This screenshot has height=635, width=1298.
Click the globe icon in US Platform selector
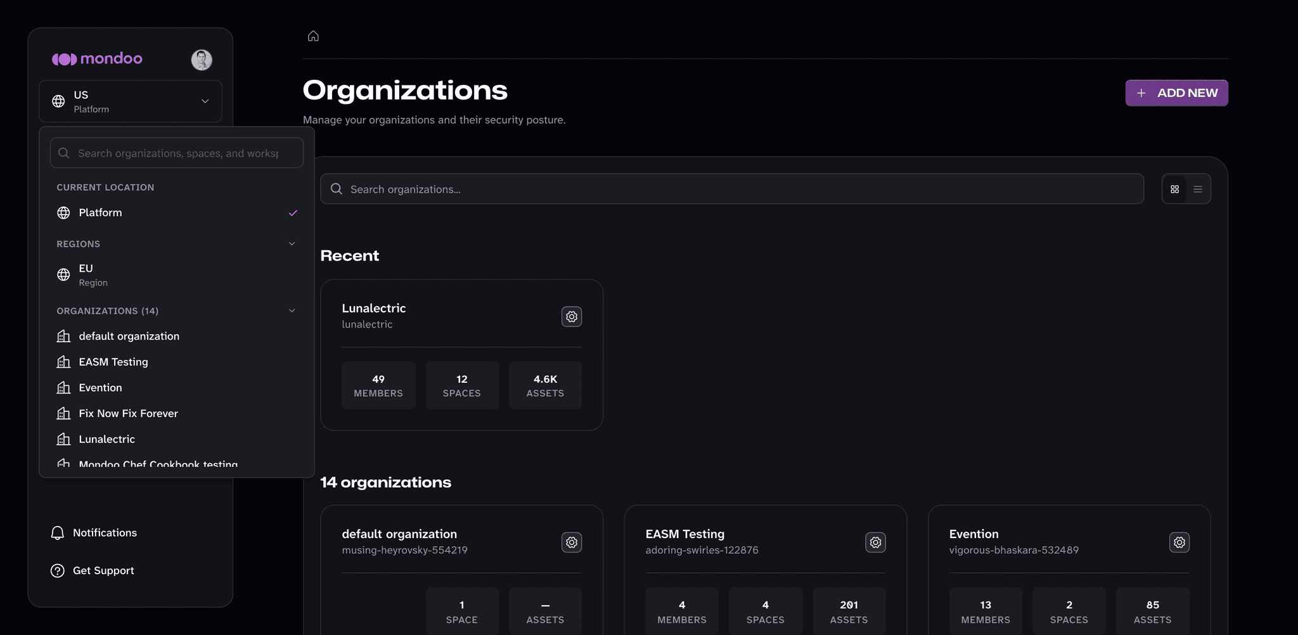58,101
